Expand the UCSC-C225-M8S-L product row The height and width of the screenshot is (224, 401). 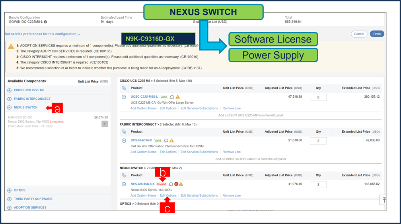click(x=124, y=97)
